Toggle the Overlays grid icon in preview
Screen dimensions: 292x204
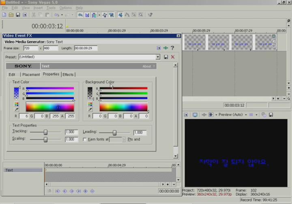251,115
